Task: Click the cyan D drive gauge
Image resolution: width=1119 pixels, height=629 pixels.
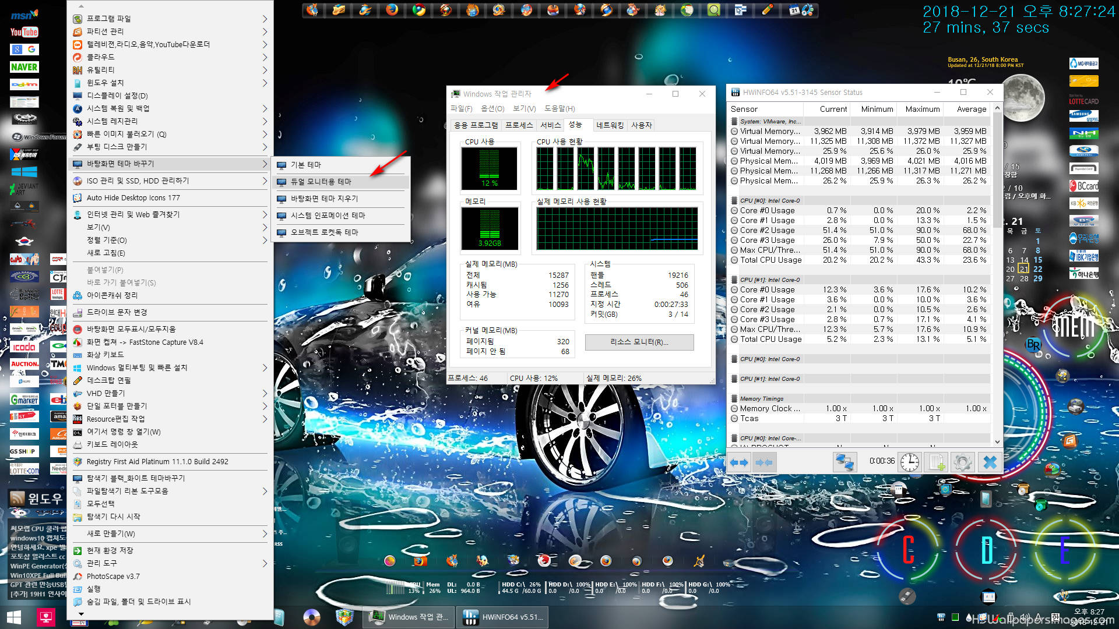Action: point(987,549)
